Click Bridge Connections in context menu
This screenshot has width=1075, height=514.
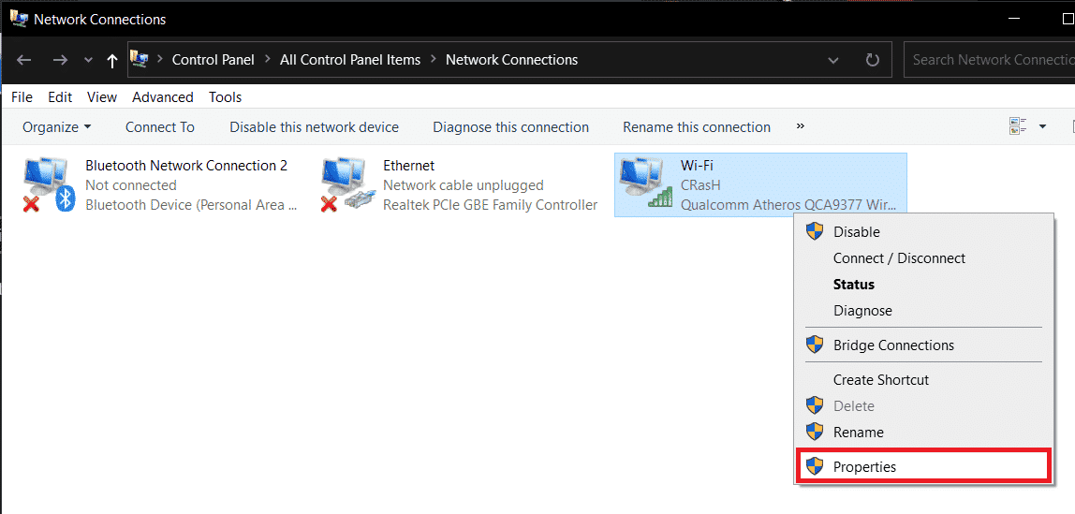point(893,345)
